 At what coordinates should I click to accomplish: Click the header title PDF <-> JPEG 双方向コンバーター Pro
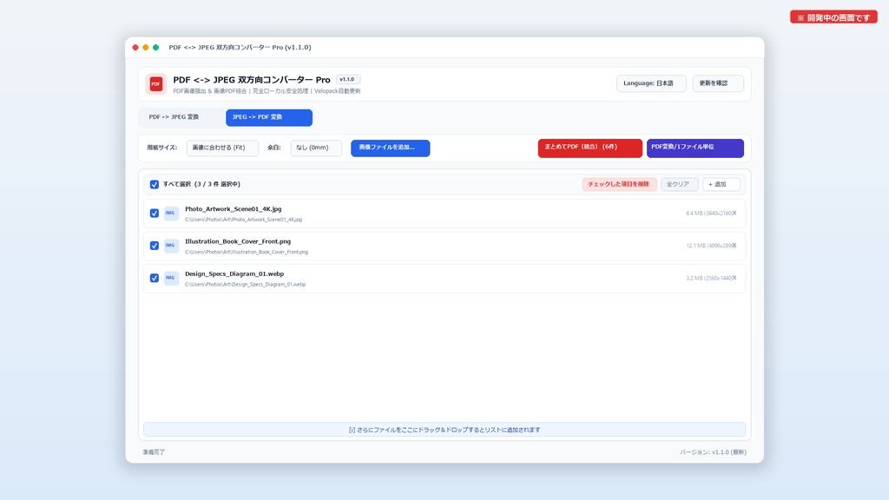(x=252, y=80)
